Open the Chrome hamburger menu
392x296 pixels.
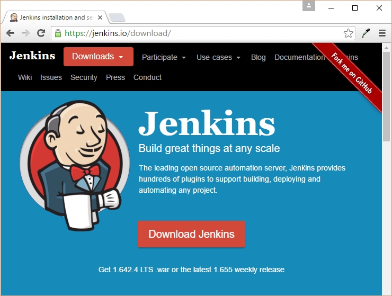pyautogui.click(x=382, y=33)
